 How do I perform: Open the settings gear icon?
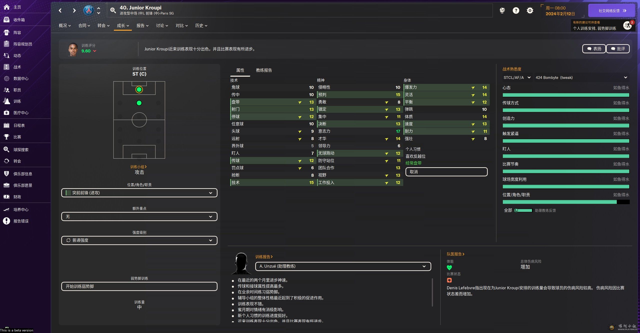(x=530, y=10)
